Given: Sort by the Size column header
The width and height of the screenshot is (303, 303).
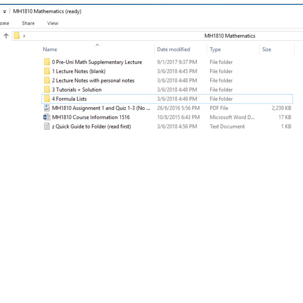Looking at the screenshot, I should coord(267,49).
